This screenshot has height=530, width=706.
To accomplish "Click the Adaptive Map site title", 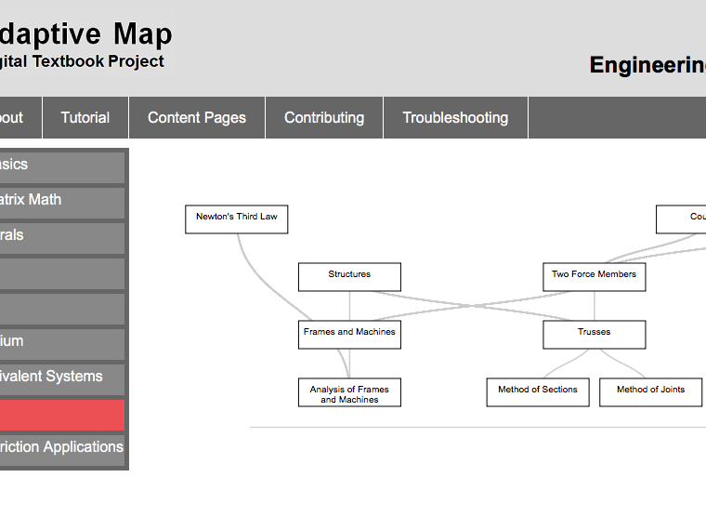I will (x=86, y=34).
